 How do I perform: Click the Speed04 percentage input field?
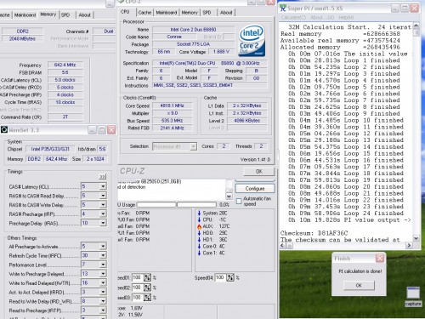click(220, 277)
